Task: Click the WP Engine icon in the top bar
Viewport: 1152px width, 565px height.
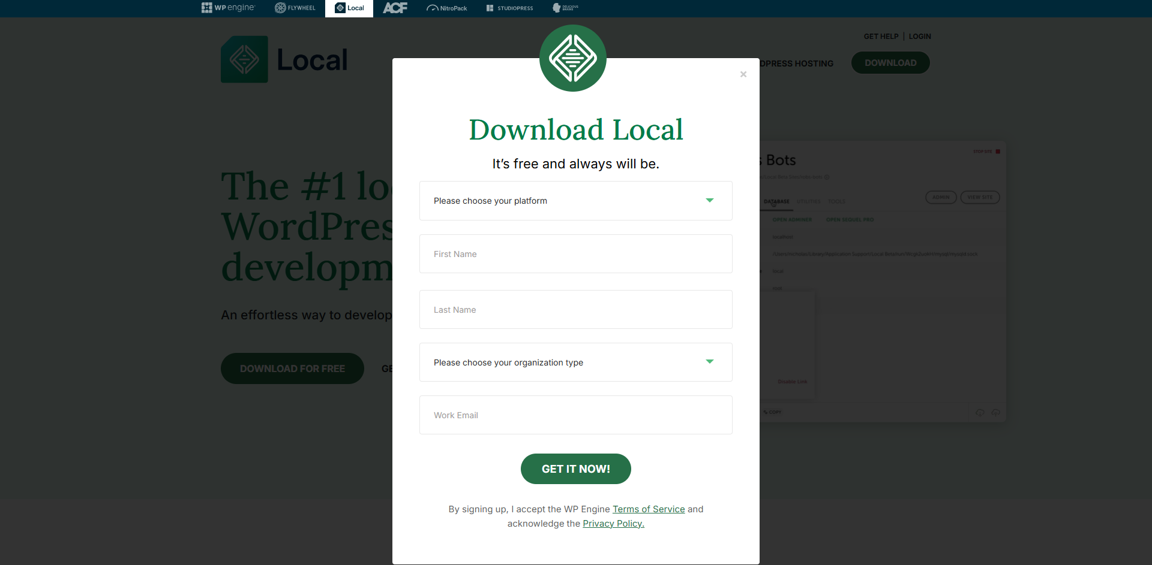Action: coord(206,8)
